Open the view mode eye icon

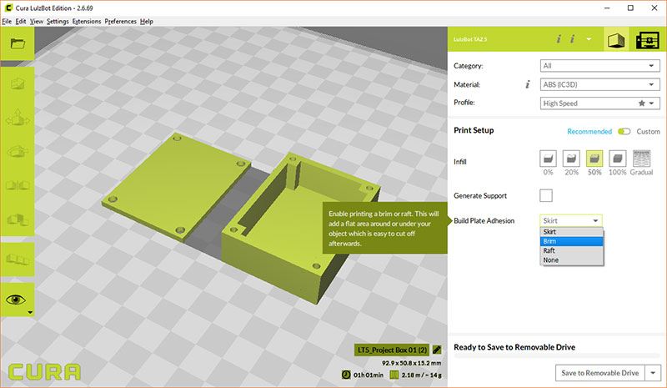pyautogui.click(x=16, y=300)
